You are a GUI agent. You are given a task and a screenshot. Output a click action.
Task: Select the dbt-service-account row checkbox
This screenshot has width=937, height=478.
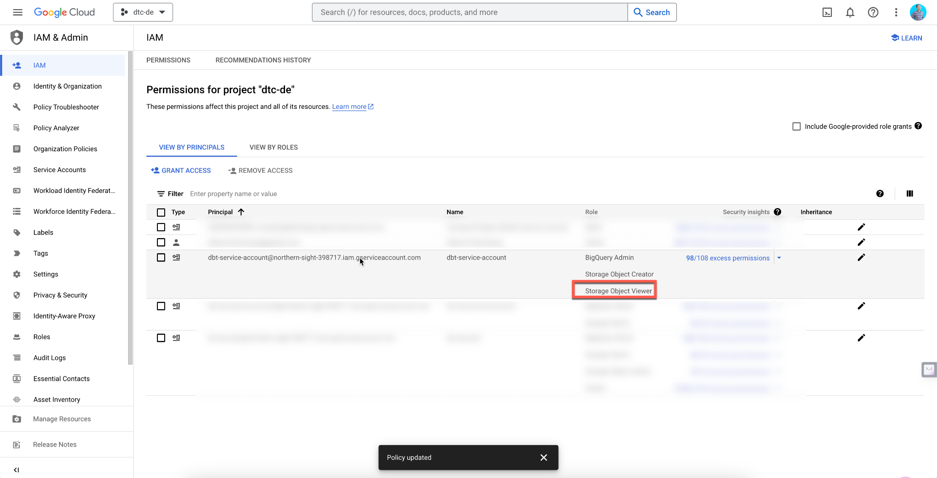click(161, 257)
